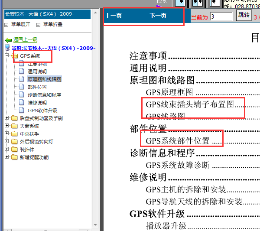260x231 pixels.
Task: Click the tree panel scroll-down arrow
Action: pyautogui.click(x=95, y=225)
